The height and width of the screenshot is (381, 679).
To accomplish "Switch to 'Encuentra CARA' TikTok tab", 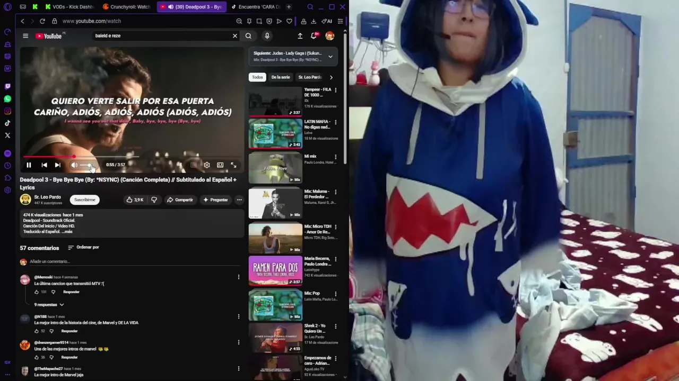I will [255, 7].
